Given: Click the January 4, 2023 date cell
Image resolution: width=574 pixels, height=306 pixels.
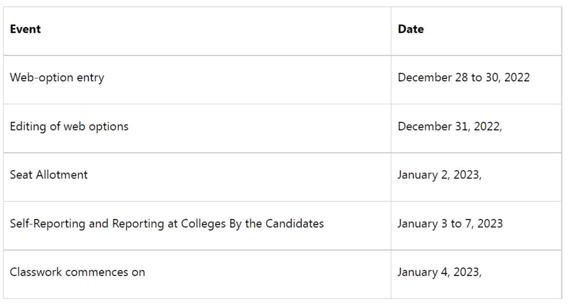Looking at the screenshot, I should click(476, 275).
